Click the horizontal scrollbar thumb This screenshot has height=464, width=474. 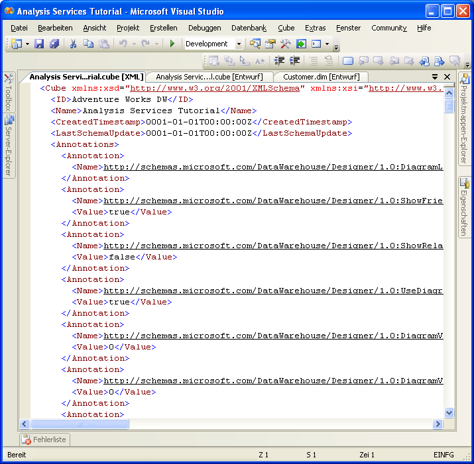click(x=80, y=424)
